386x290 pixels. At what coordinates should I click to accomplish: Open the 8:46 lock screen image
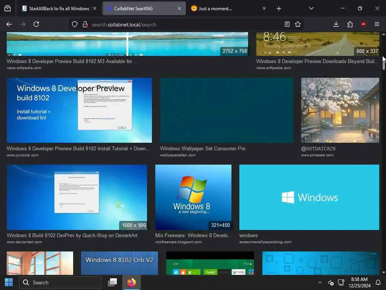[317, 44]
